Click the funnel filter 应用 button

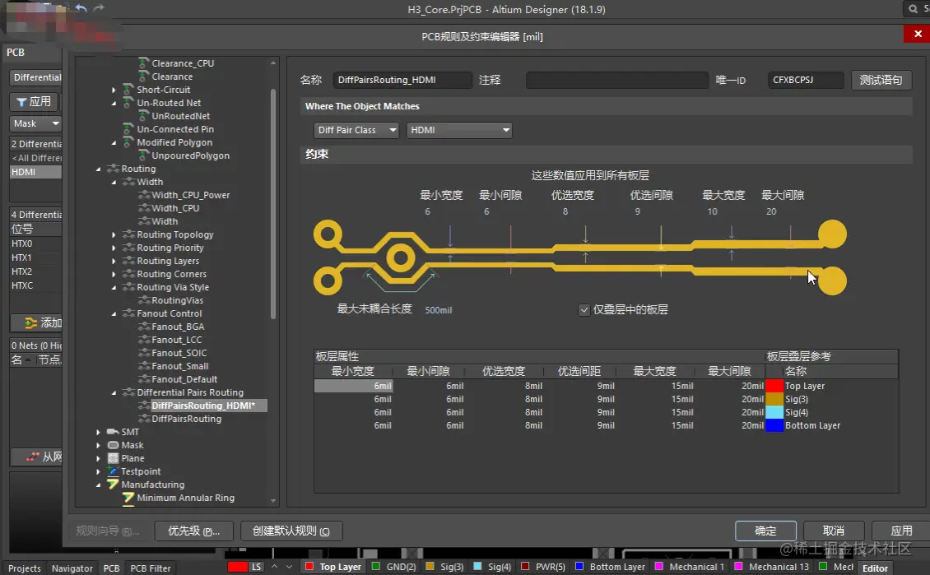[x=35, y=101]
